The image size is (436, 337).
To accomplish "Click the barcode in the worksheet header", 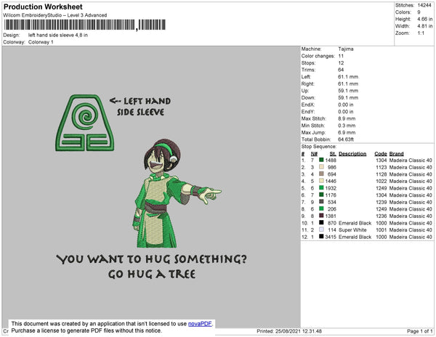I will (85, 25).
